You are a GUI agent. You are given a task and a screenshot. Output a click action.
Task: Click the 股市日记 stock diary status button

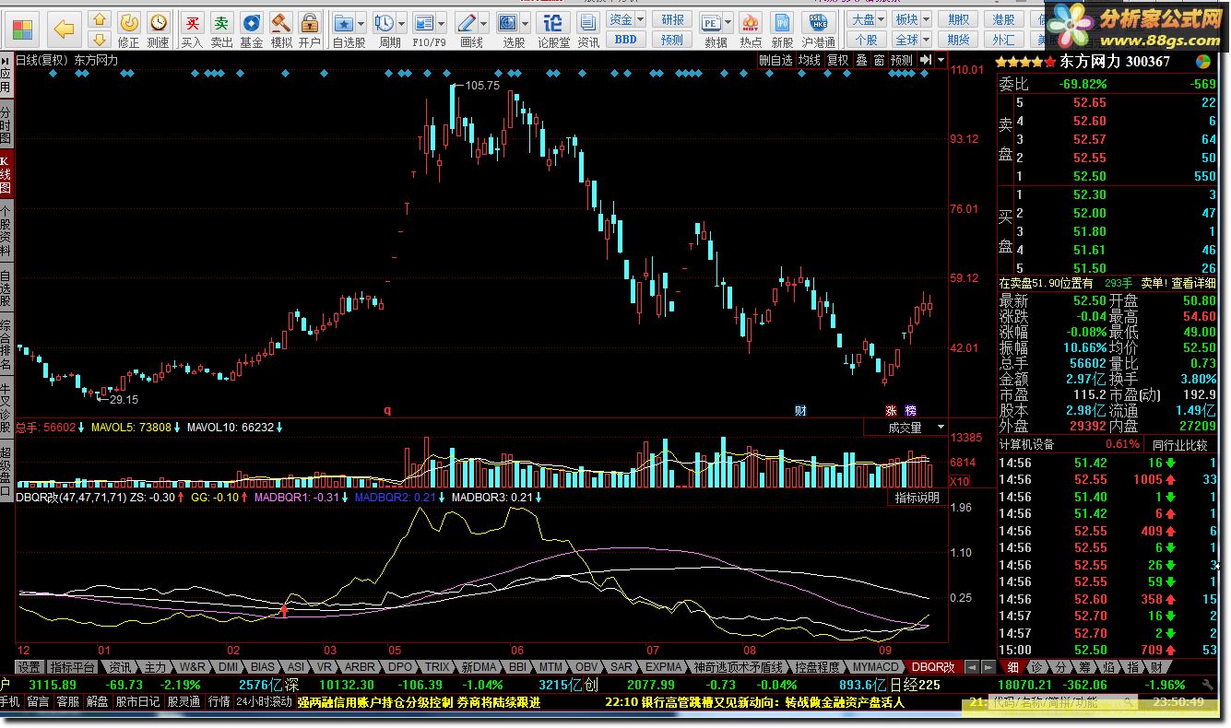click(136, 701)
